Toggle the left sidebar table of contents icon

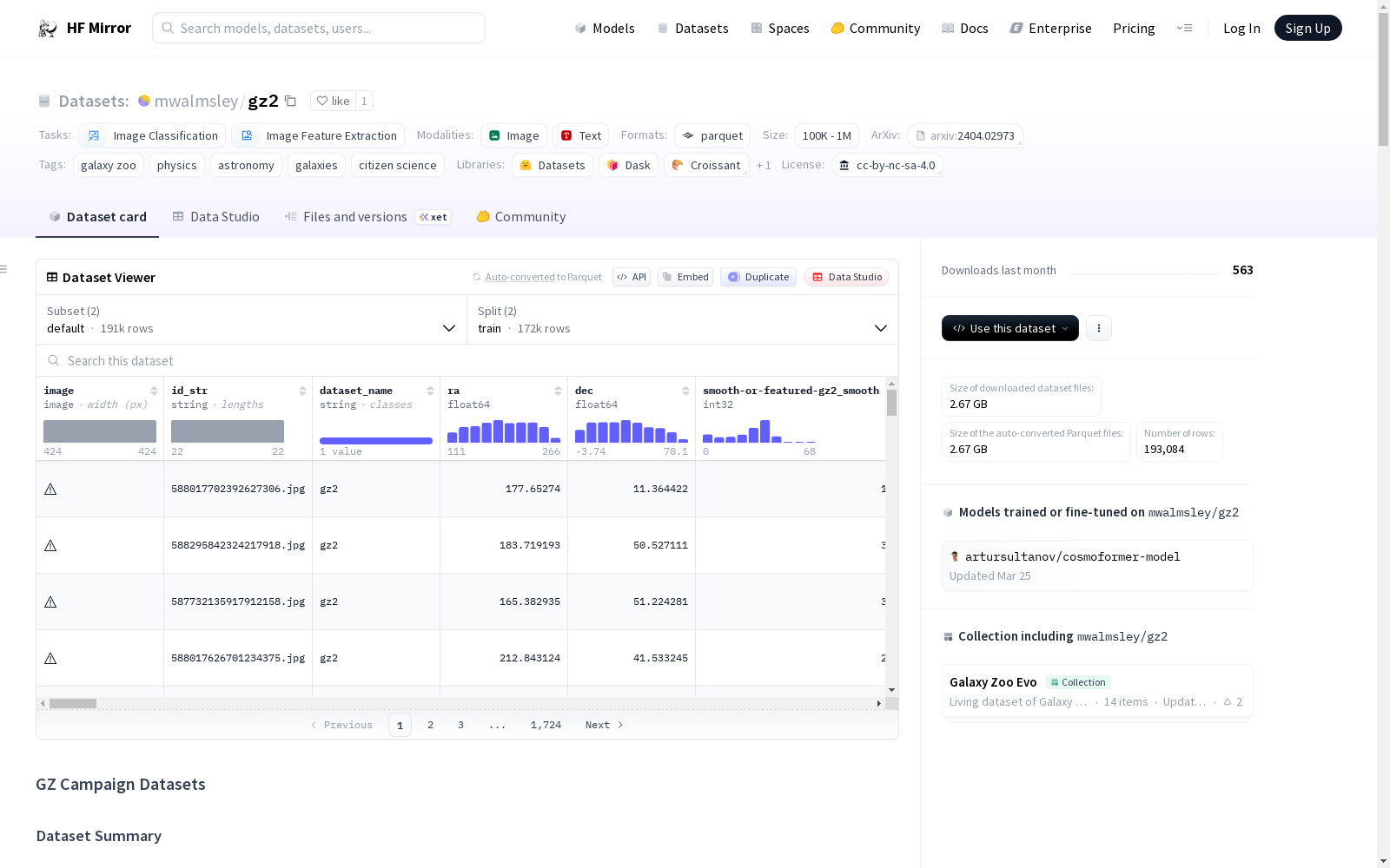point(3,269)
